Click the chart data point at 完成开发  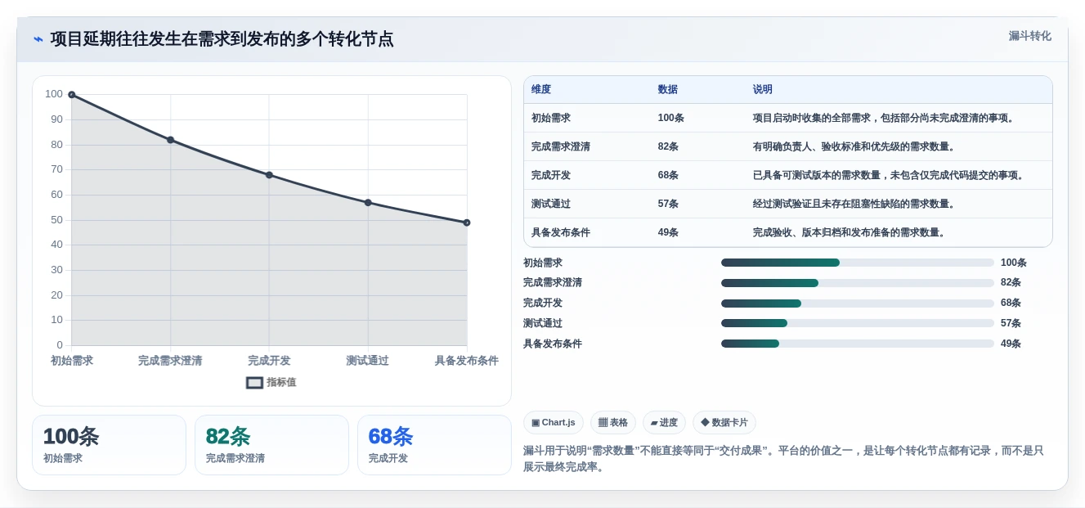(x=269, y=175)
